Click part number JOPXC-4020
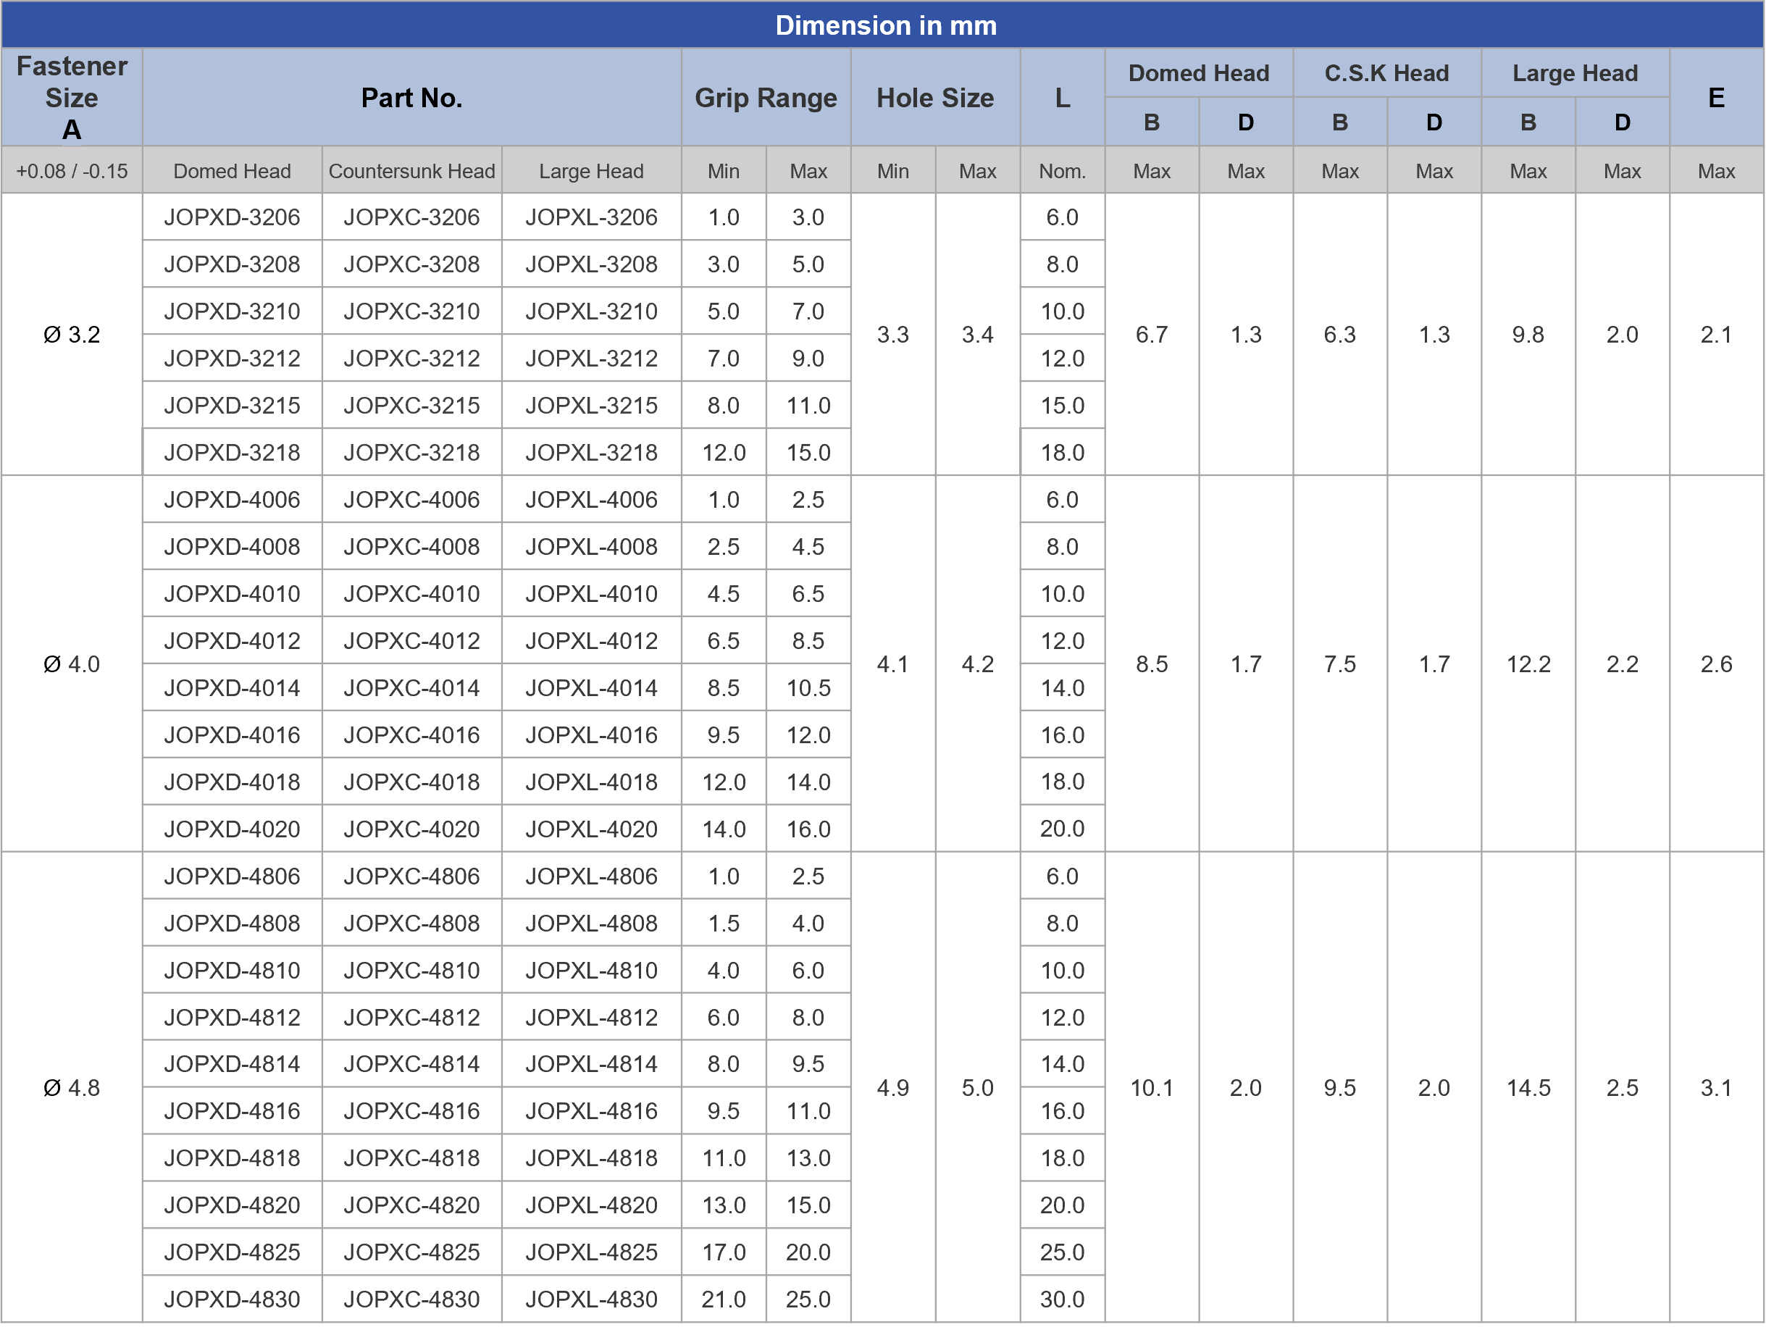The height and width of the screenshot is (1327, 1766). [412, 829]
